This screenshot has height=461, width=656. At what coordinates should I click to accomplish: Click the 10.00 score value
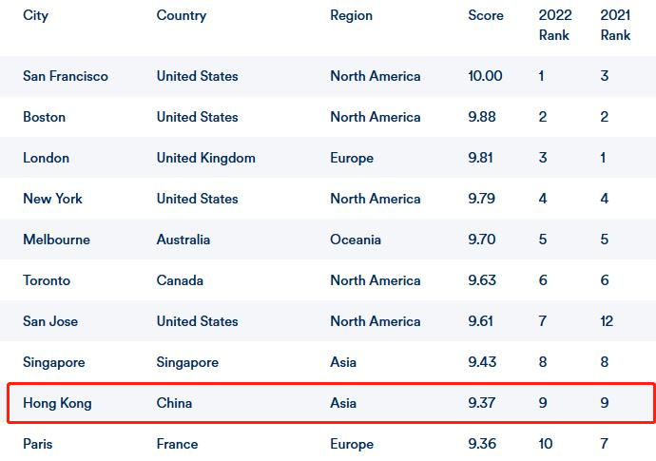point(485,76)
